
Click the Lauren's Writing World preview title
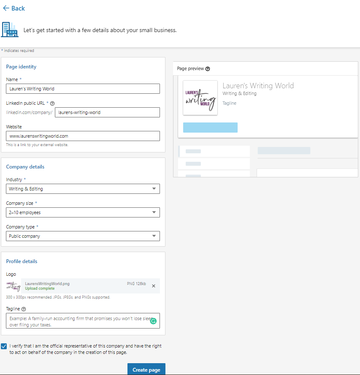[x=258, y=86]
